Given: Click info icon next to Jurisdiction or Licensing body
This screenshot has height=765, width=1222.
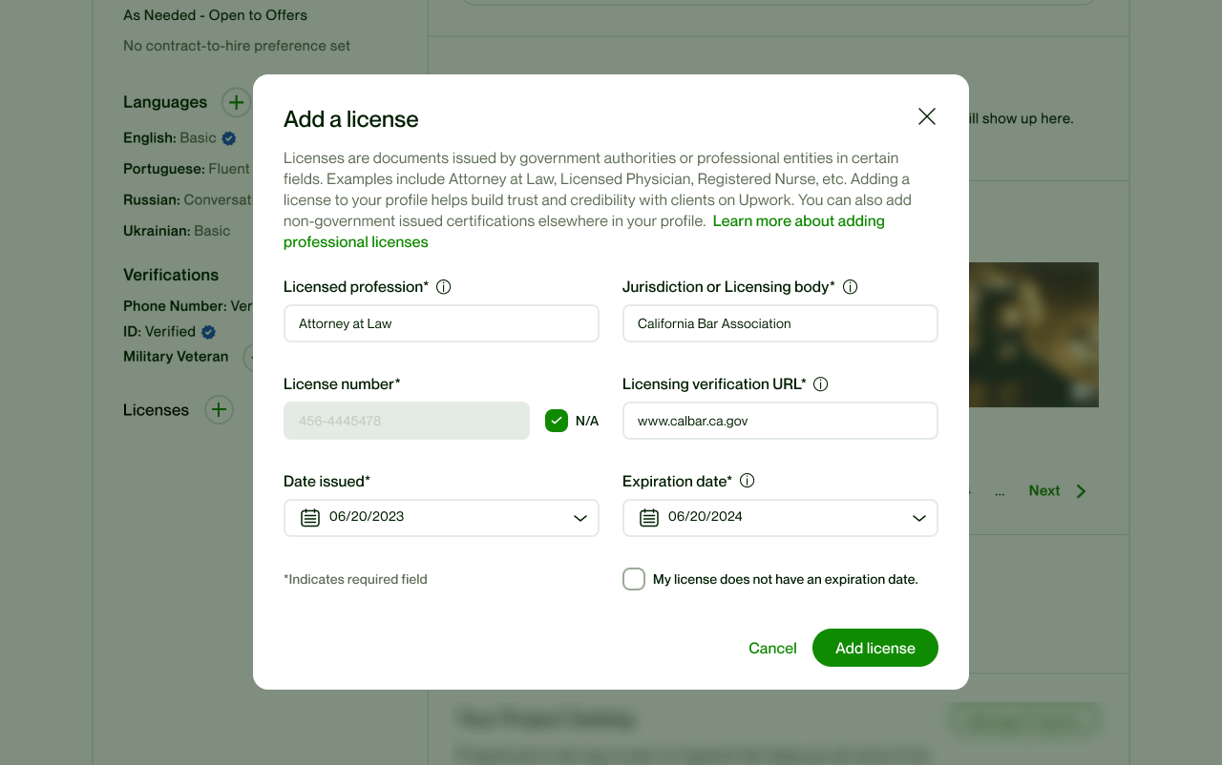Looking at the screenshot, I should click(851, 287).
